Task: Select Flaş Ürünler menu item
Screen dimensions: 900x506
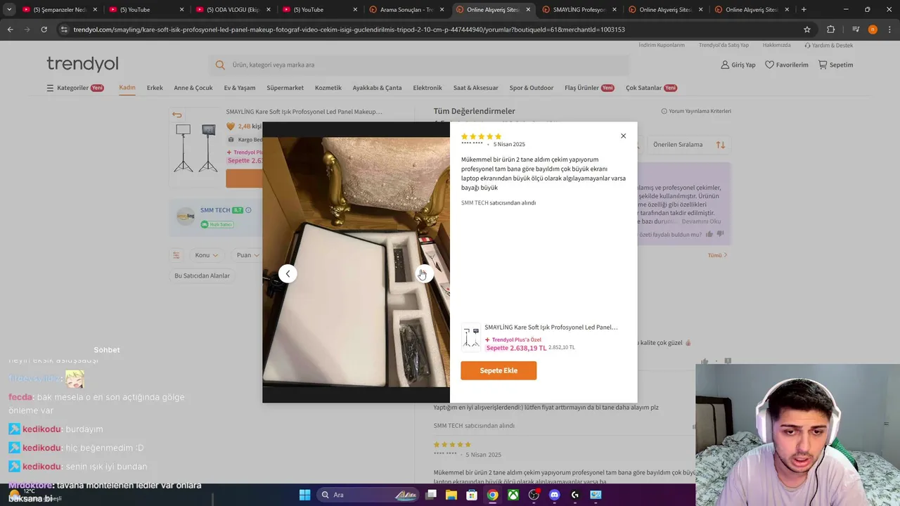Action: tap(589, 88)
